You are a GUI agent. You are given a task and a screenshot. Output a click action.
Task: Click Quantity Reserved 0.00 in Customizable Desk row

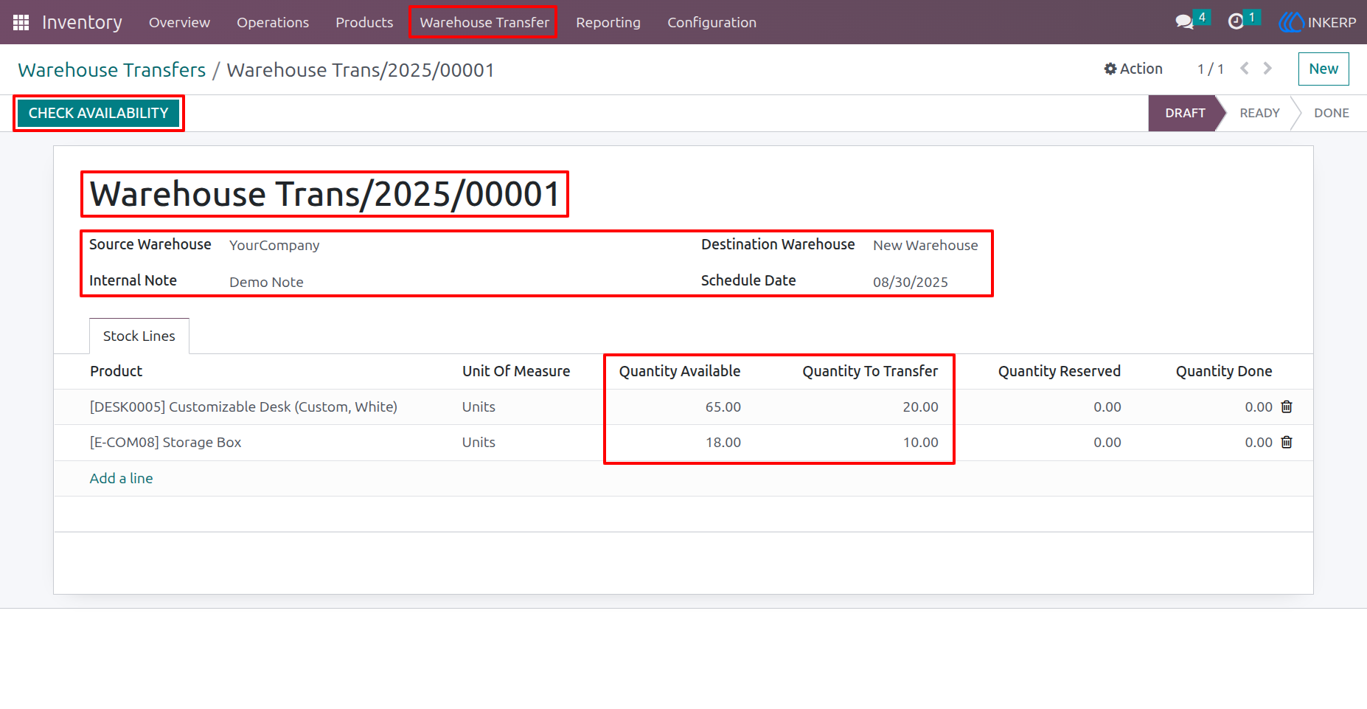coord(1107,407)
